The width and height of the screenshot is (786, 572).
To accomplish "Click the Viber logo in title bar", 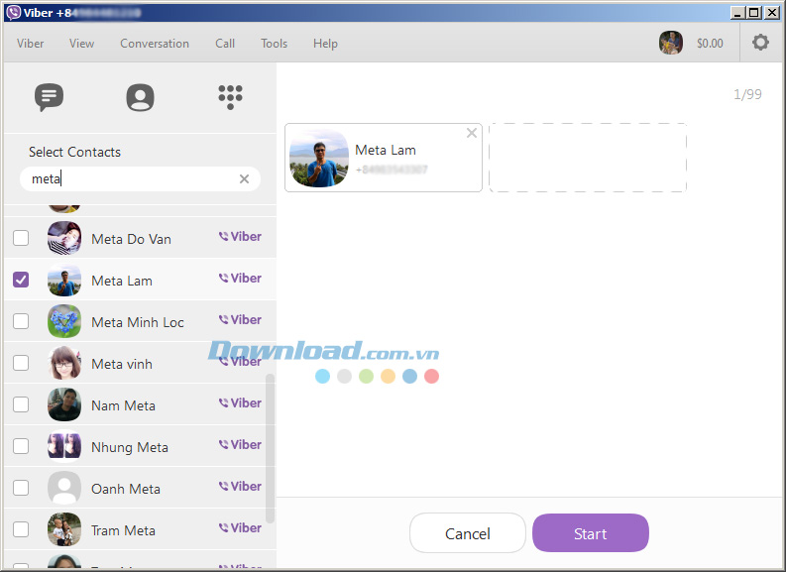I will click(x=14, y=13).
